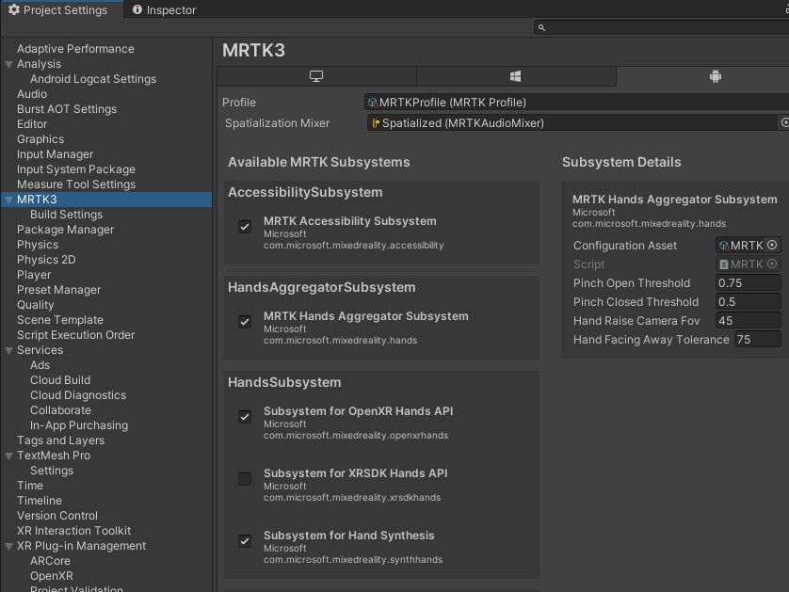Toggle Subsystem for Hand Synthesis checkbox
Image resolution: width=789 pixels, height=592 pixels.
245,540
